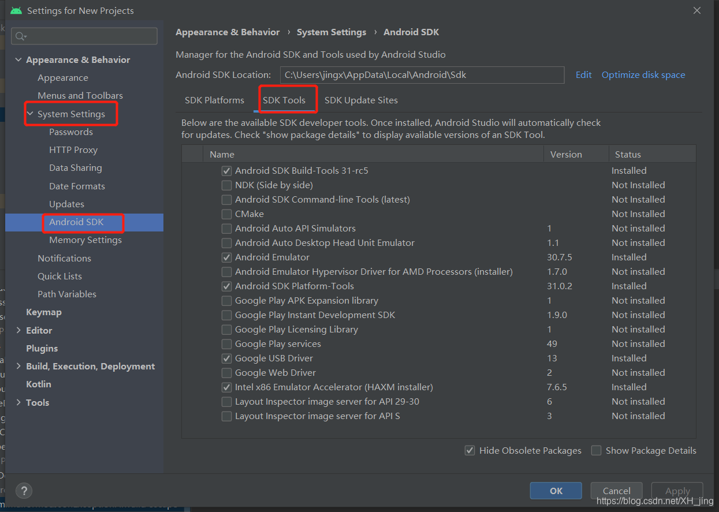This screenshot has height=512, width=719.
Task: Select Data Sharing settings
Action: tap(76, 168)
